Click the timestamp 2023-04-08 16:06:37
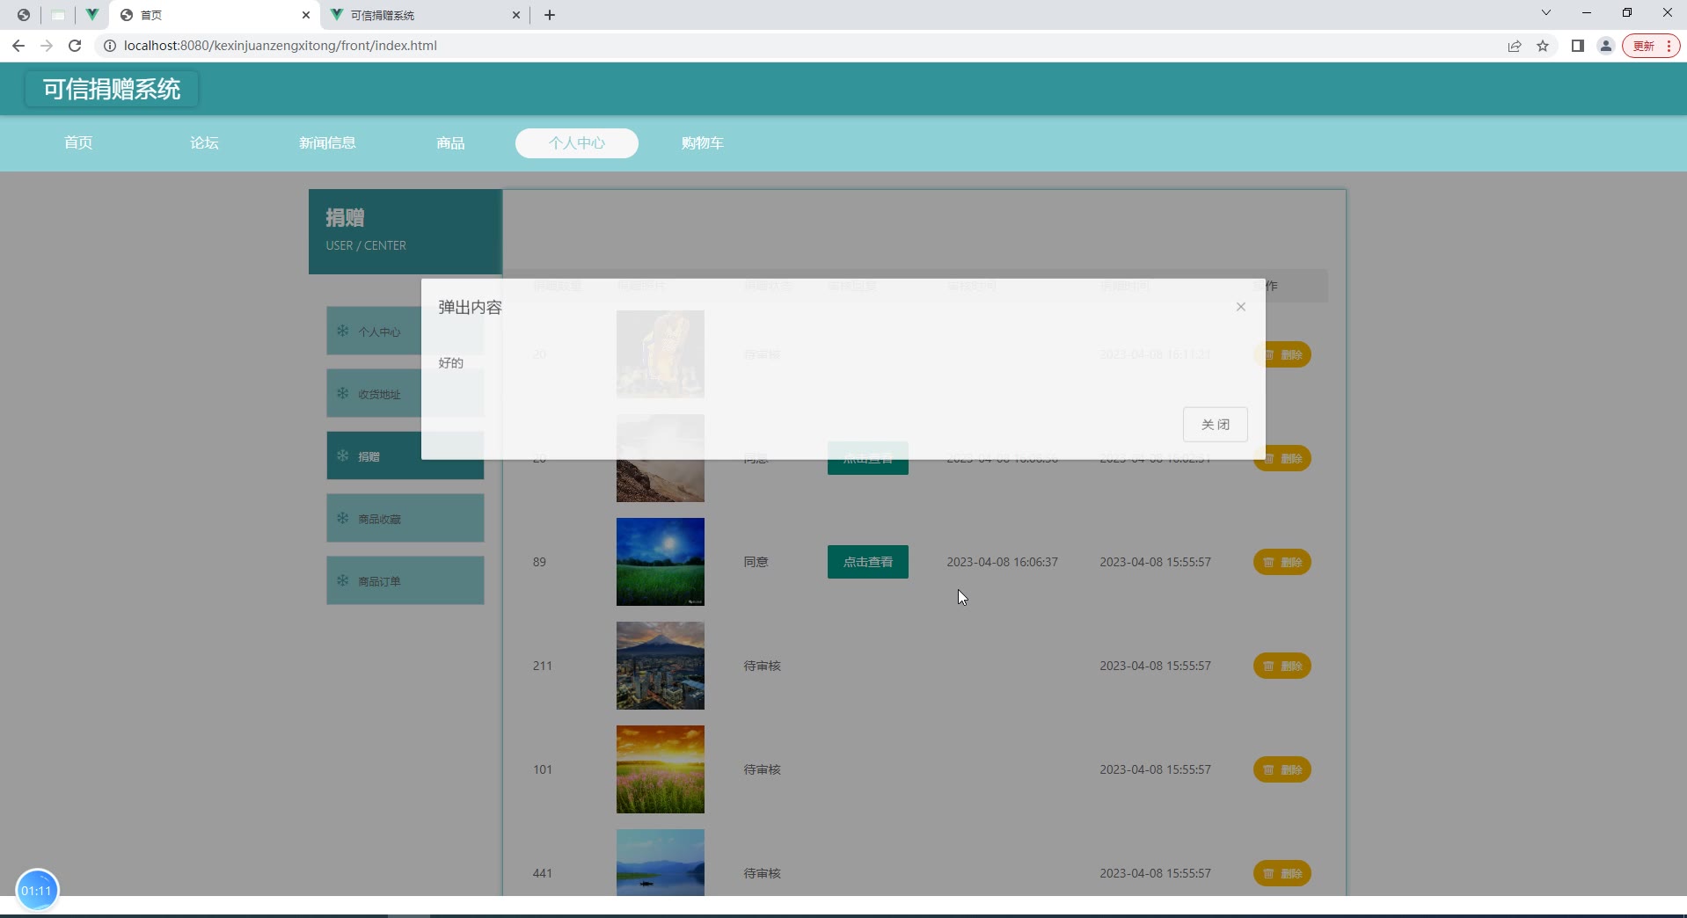1687x918 pixels. coord(1003,562)
